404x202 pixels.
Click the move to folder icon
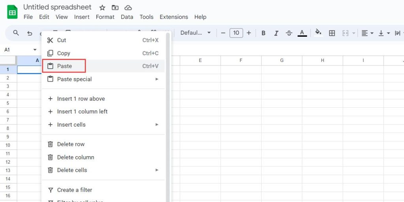click(115, 8)
